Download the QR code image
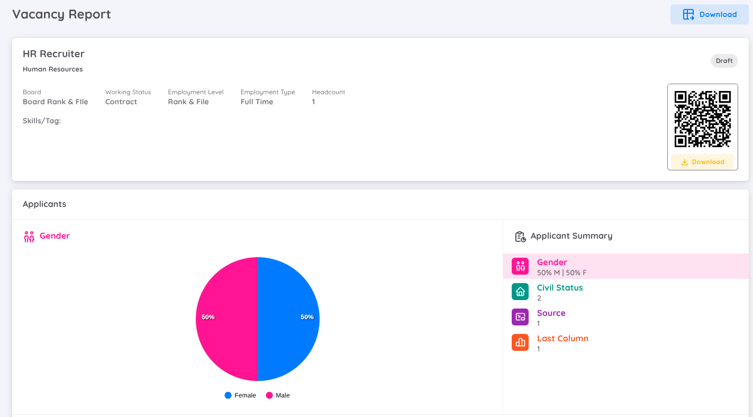The height and width of the screenshot is (417, 753). 702,162
